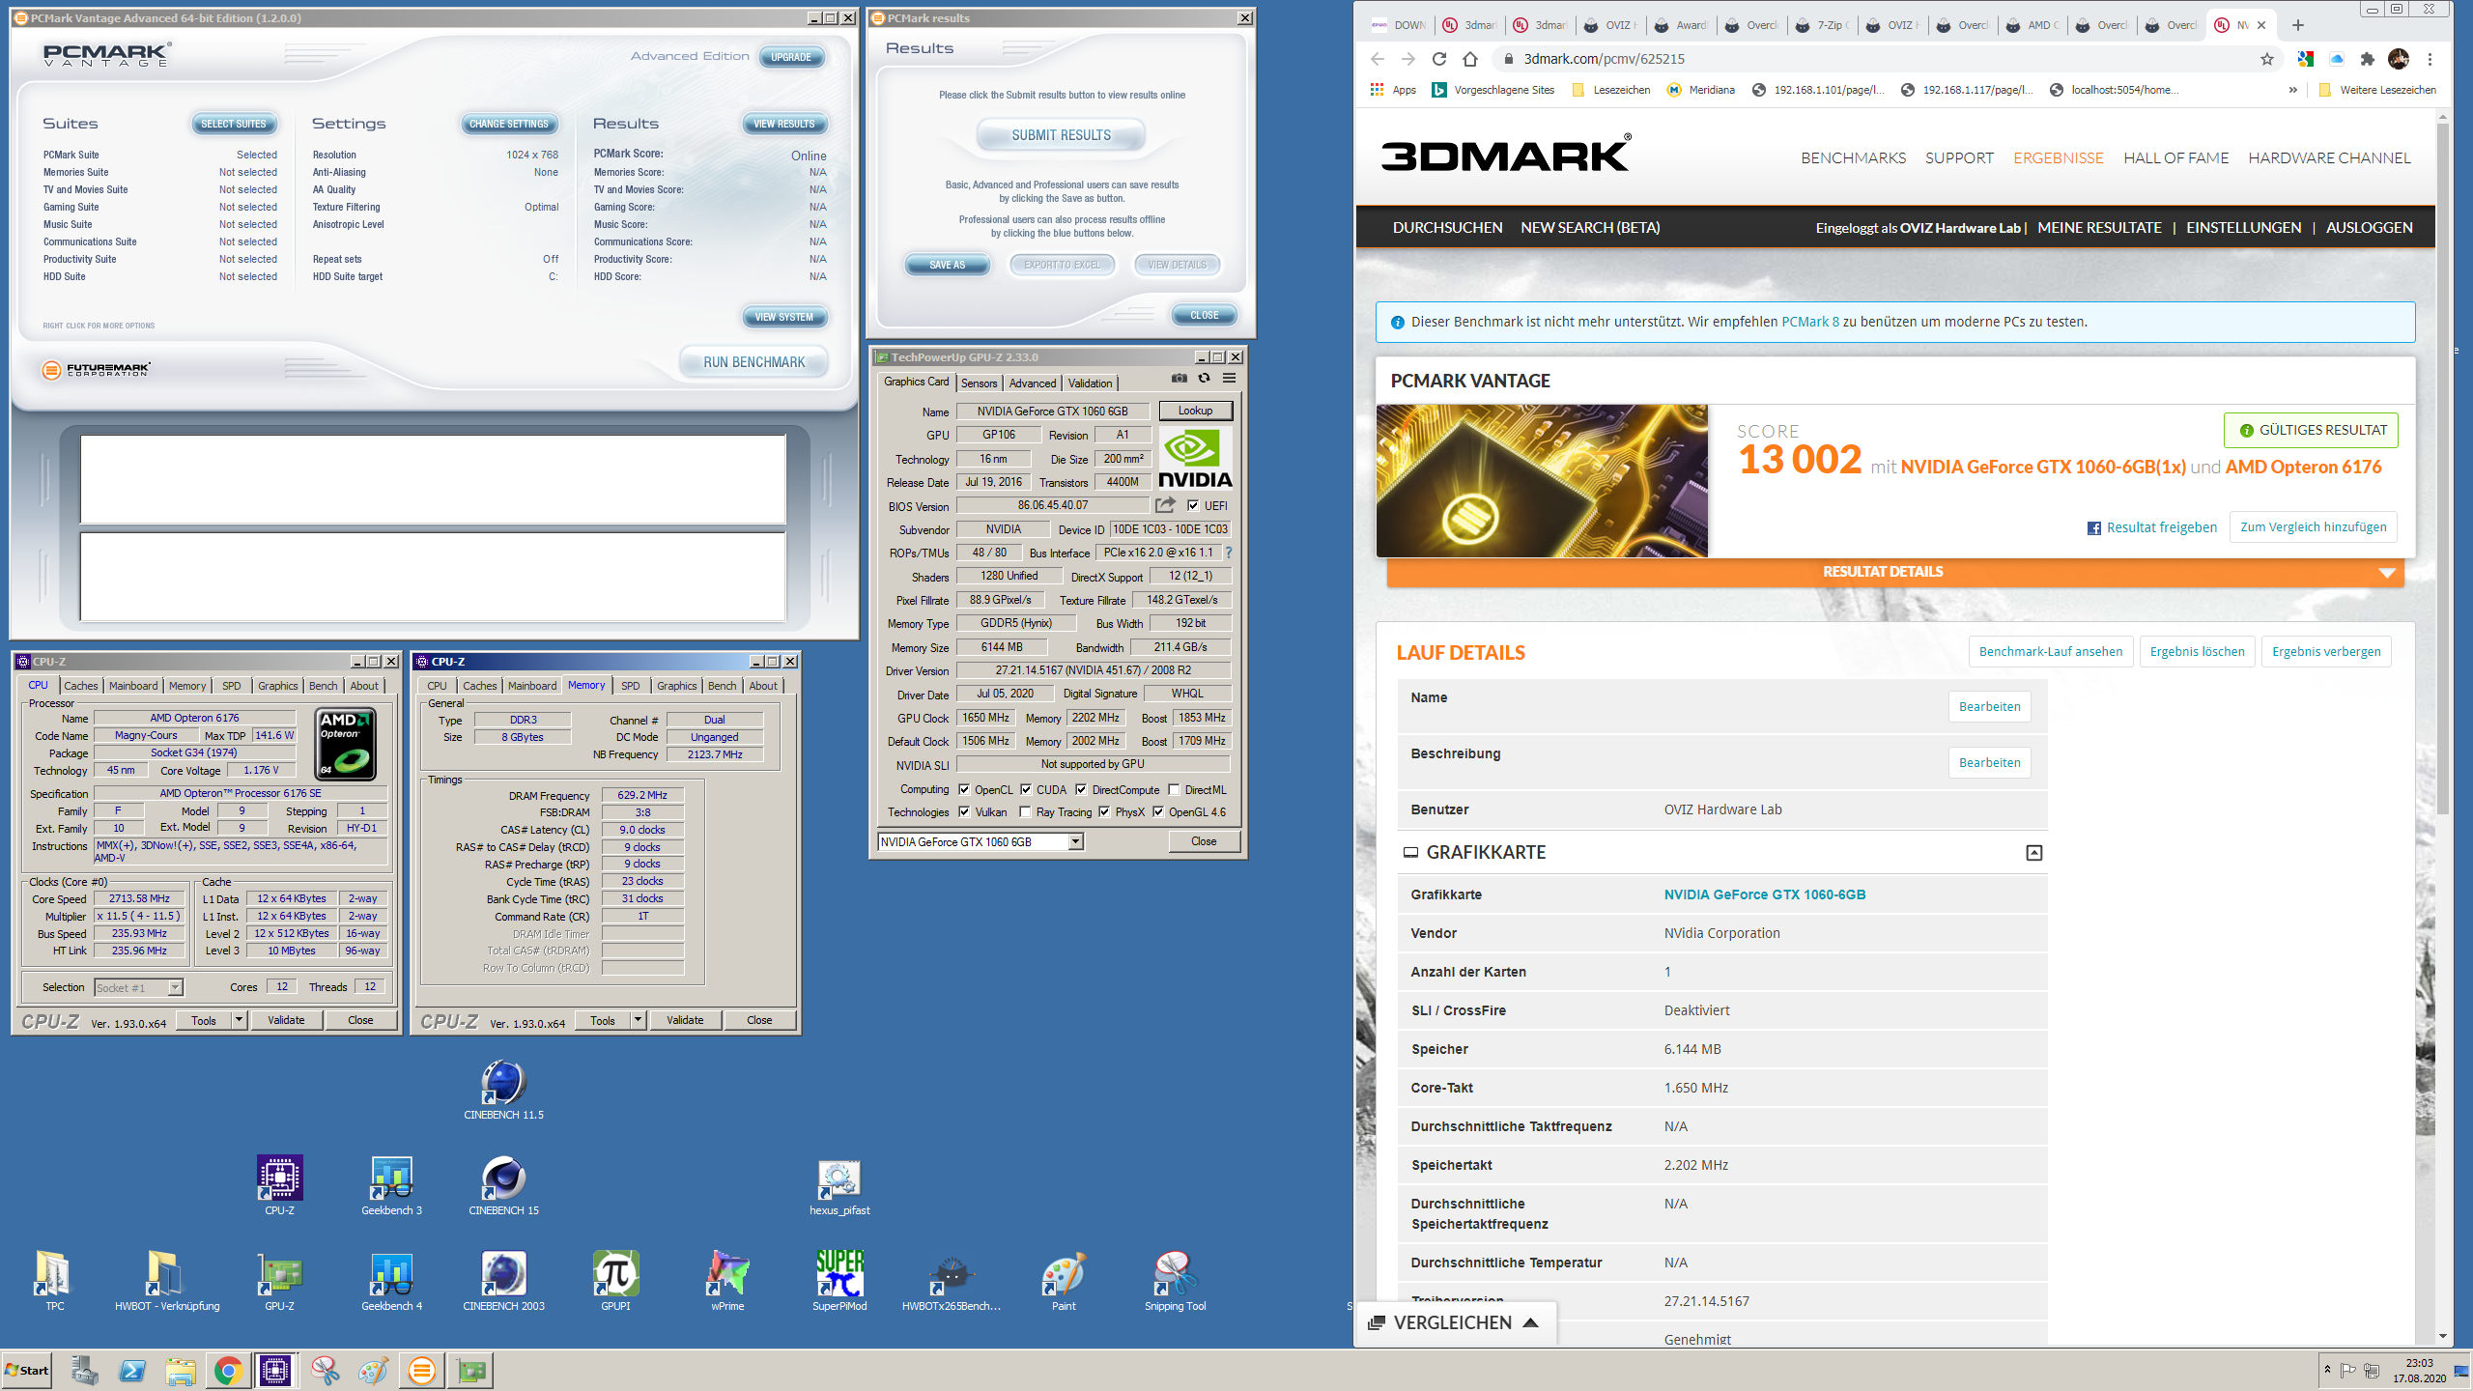Toggle OpenCL checkbox in GPU-Z

(963, 789)
